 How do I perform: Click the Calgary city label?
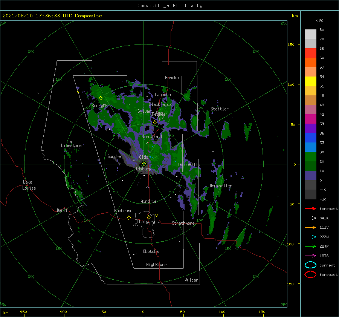click(147, 222)
